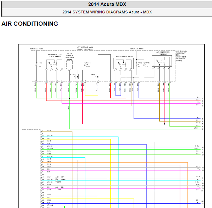Select the unused "A25" pin label
Screen dimensions: 212x208
43,192
